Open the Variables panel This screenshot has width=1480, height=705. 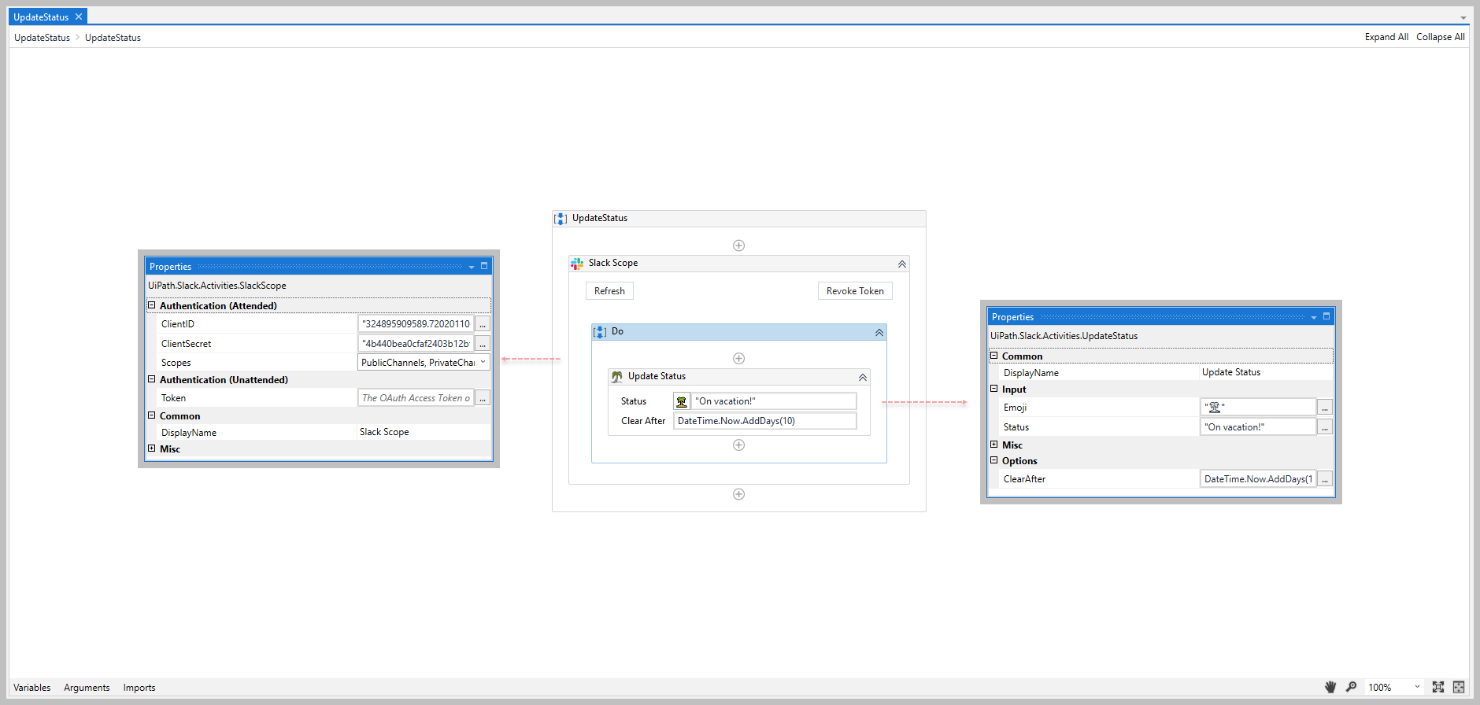click(32, 688)
